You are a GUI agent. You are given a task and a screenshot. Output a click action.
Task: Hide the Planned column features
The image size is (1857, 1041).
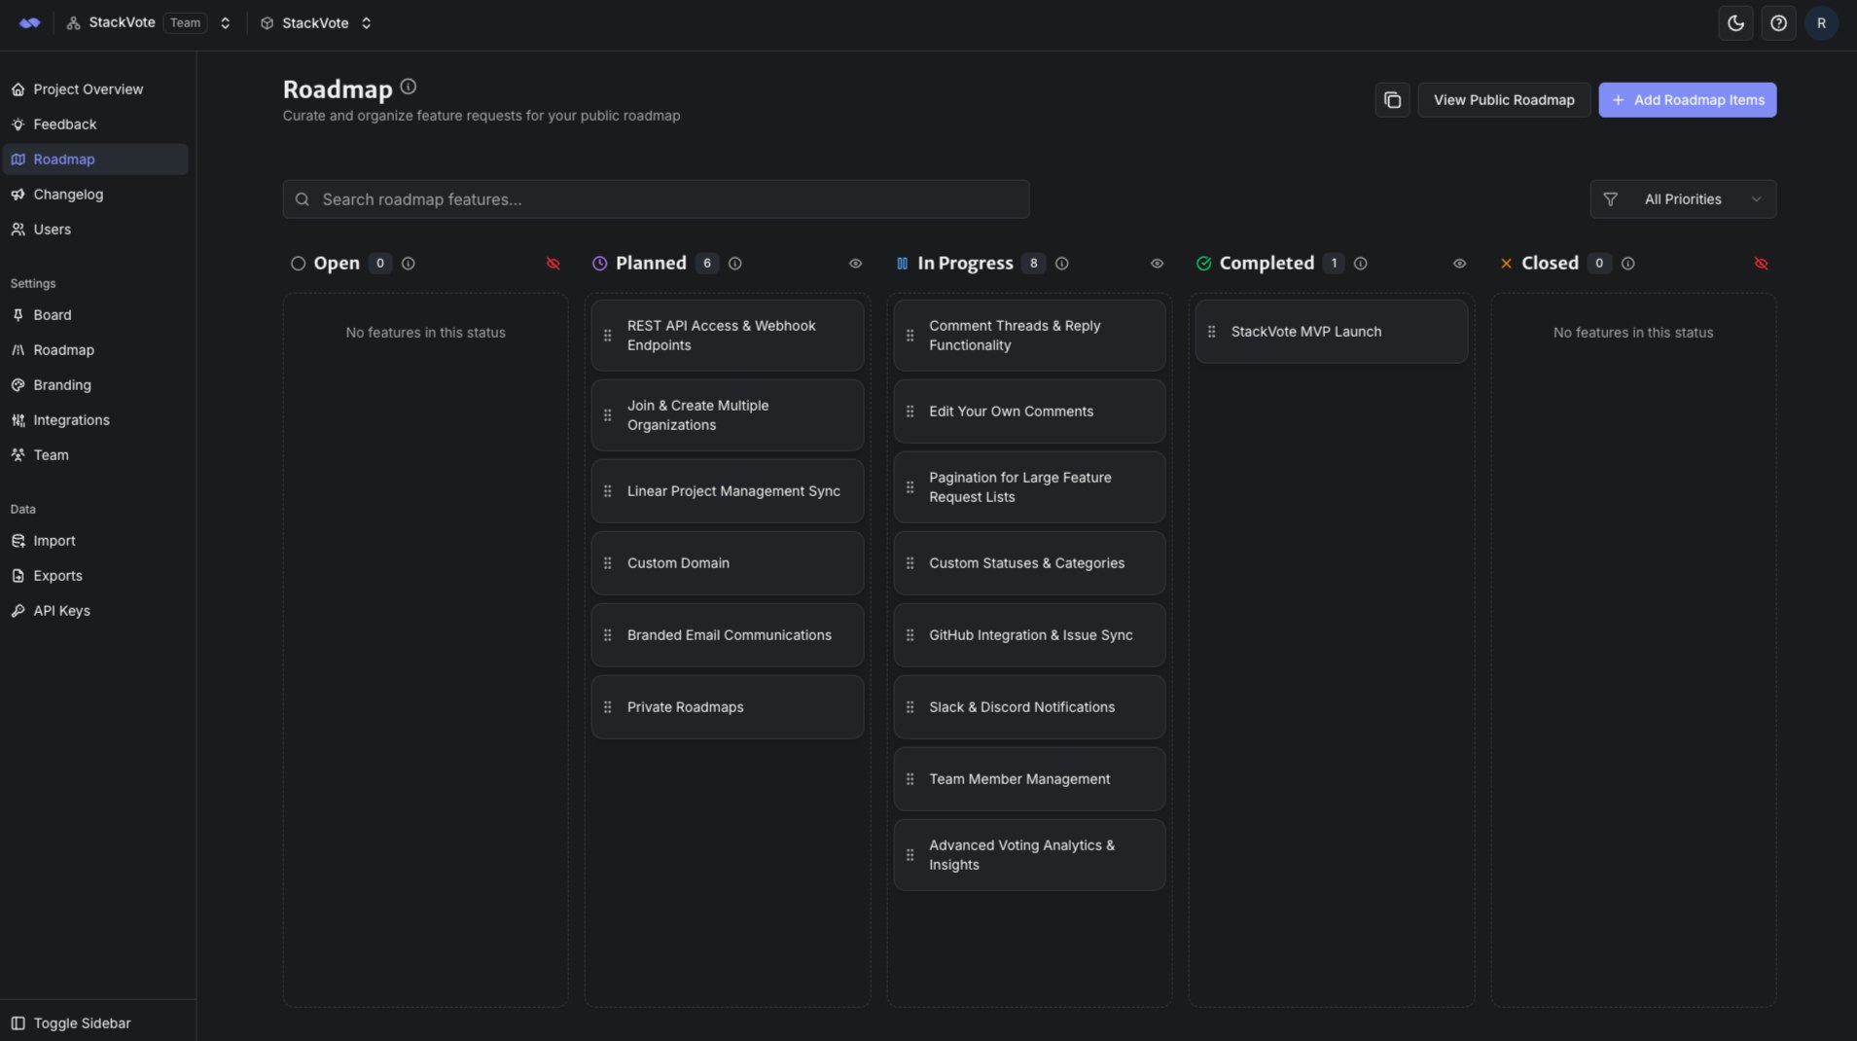855,263
